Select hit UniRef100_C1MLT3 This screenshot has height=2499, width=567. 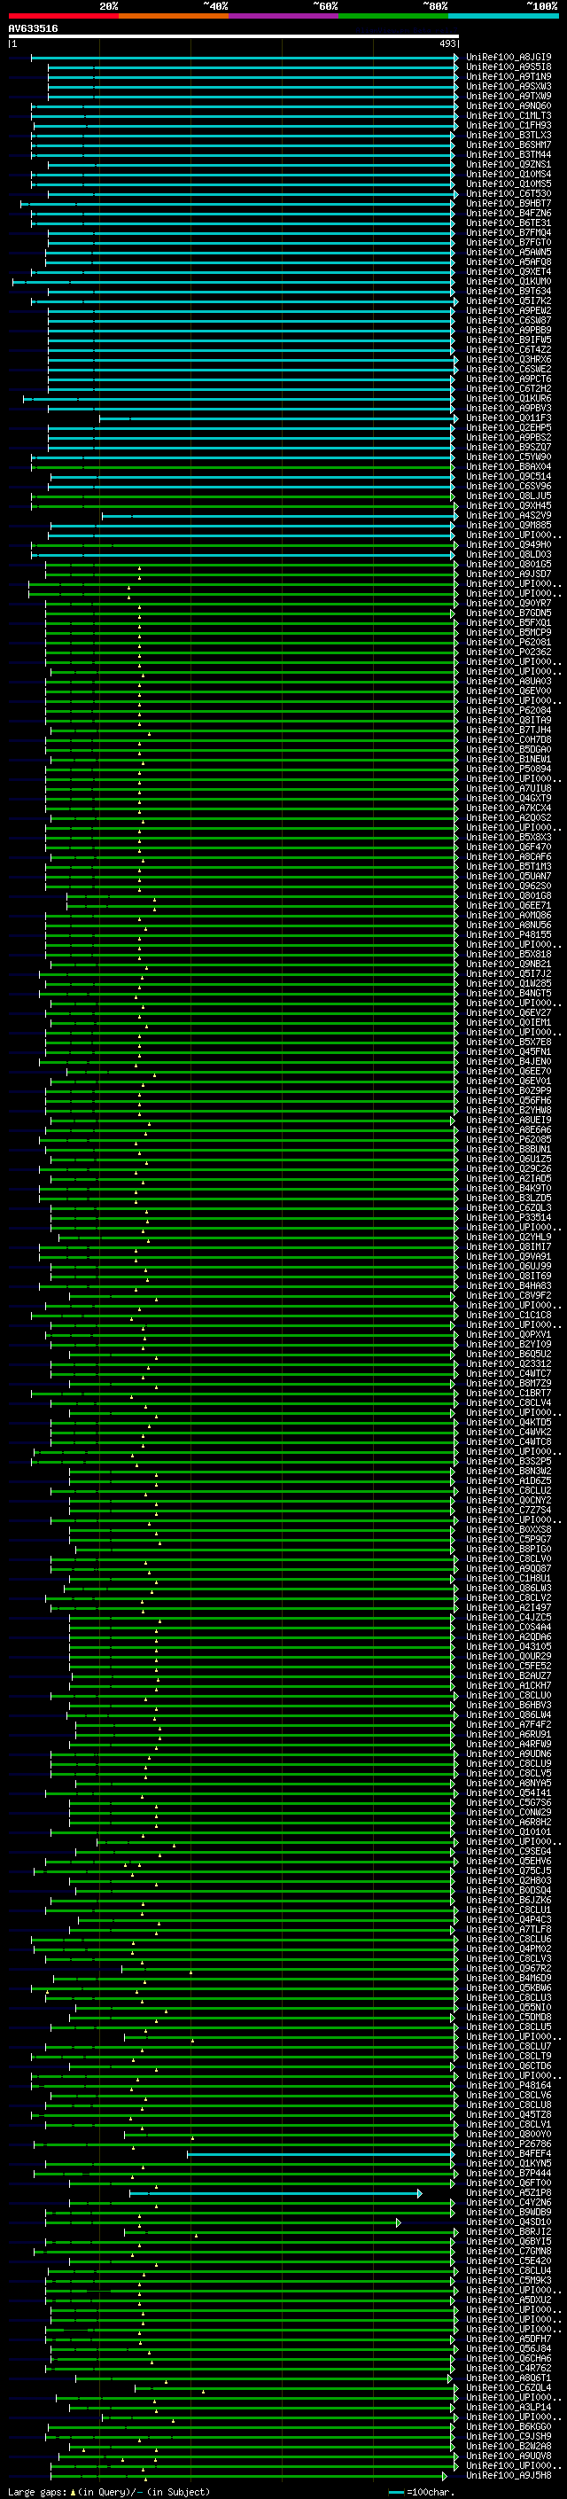[x=509, y=115]
